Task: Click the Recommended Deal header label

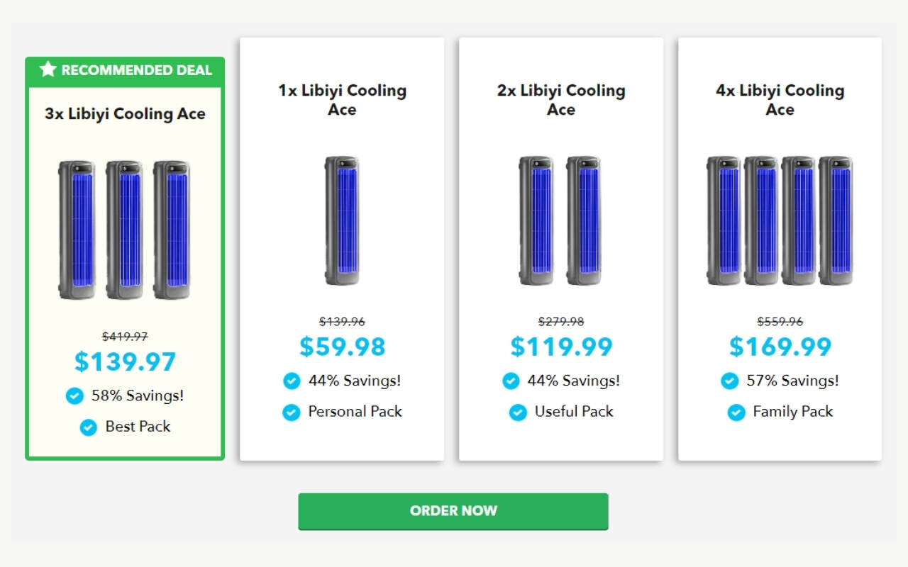Action: 137,69
